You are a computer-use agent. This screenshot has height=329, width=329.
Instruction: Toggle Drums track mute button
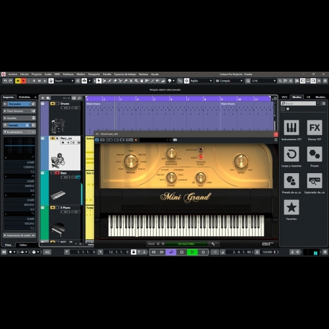coord(53,103)
